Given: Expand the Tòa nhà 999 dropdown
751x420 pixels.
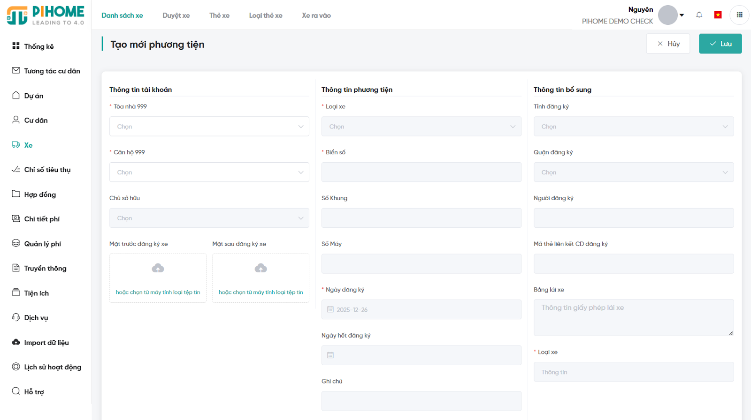Looking at the screenshot, I should pyautogui.click(x=209, y=127).
